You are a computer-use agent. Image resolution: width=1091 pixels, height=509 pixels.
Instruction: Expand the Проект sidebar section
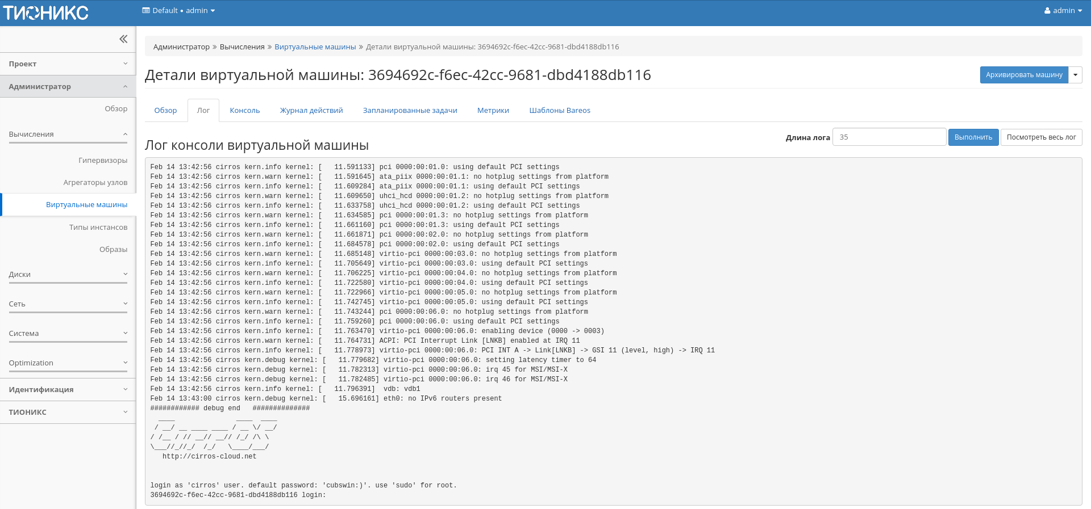[x=68, y=64]
